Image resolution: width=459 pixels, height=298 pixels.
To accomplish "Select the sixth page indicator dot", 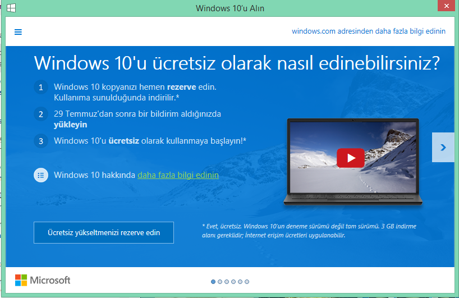I will [x=247, y=282].
